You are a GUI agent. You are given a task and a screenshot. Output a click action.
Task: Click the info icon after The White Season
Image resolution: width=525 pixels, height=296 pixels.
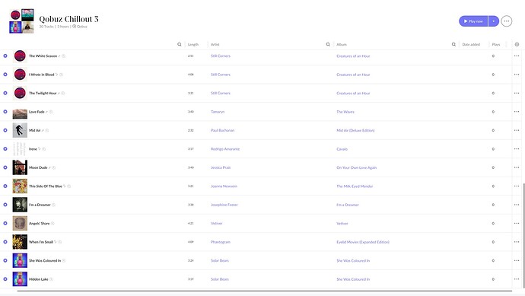tap(63, 56)
